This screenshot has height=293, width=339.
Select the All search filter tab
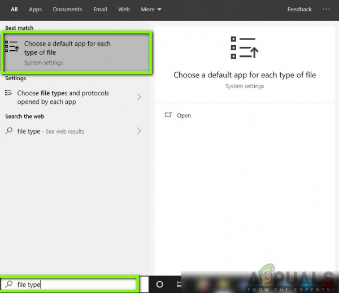[14, 9]
